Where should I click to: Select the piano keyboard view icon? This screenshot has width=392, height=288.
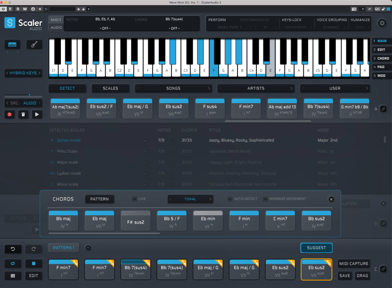tap(12, 45)
